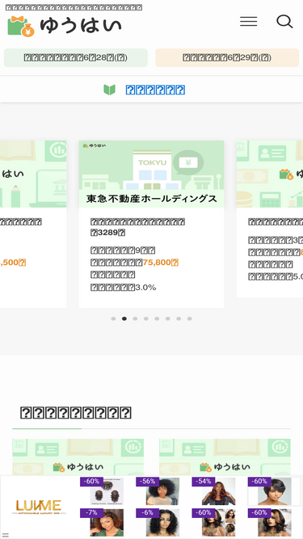Go to the sixth carousel dot

coord(167,318)
